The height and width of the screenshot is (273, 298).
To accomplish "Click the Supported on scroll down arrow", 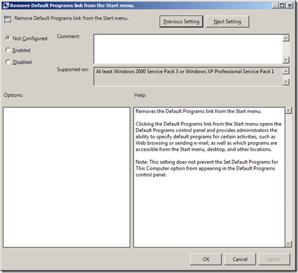I will (x=286, y=82).
